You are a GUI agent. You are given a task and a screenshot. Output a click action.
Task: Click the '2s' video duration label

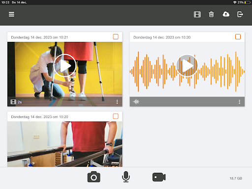20,102
